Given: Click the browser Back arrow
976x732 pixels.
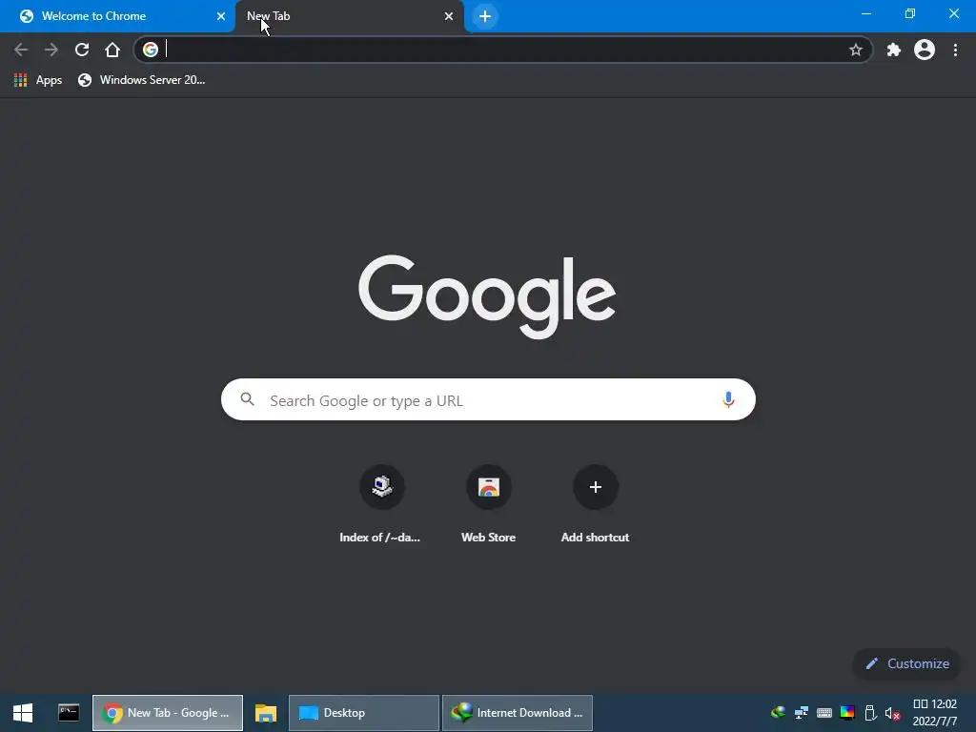Looking at the screenshot, I should 21,50.
